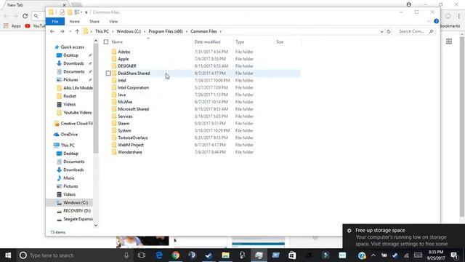This screenshot has width=465, height=262.
Task: Select the Microsoft Shared folder name
Action: click(x=134, y=109)
